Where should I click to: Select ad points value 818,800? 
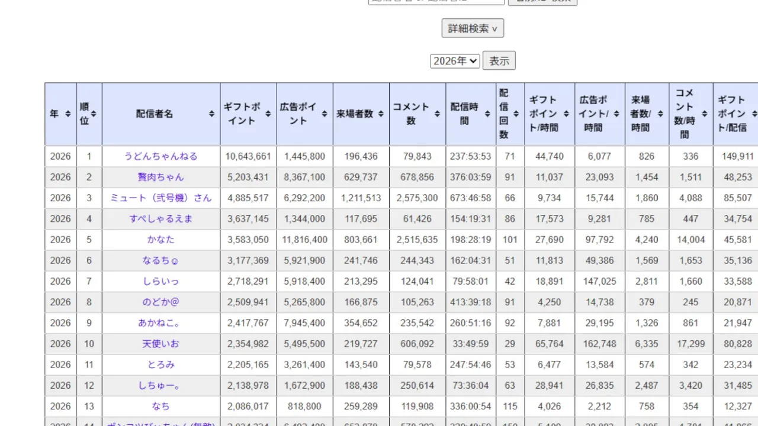coord(304,406)
